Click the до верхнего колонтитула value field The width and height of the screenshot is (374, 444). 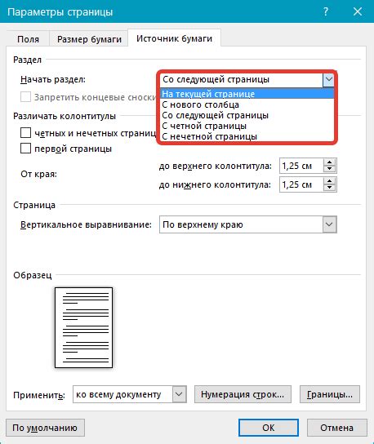pos(301,166)
